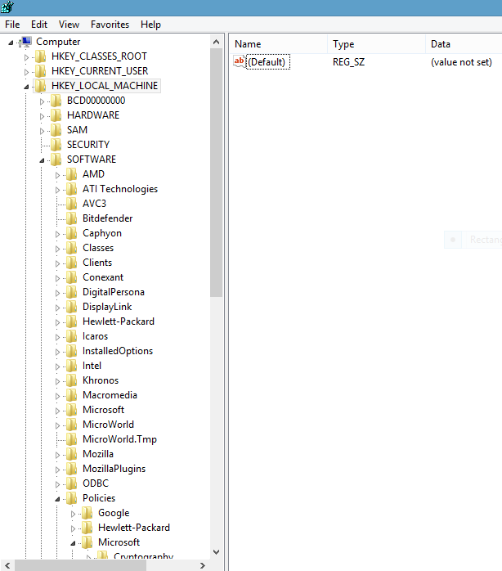Collapse the Policies key

point(57,499)
